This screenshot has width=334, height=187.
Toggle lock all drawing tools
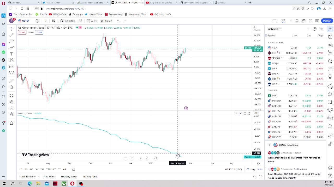(x=11, y=108)
